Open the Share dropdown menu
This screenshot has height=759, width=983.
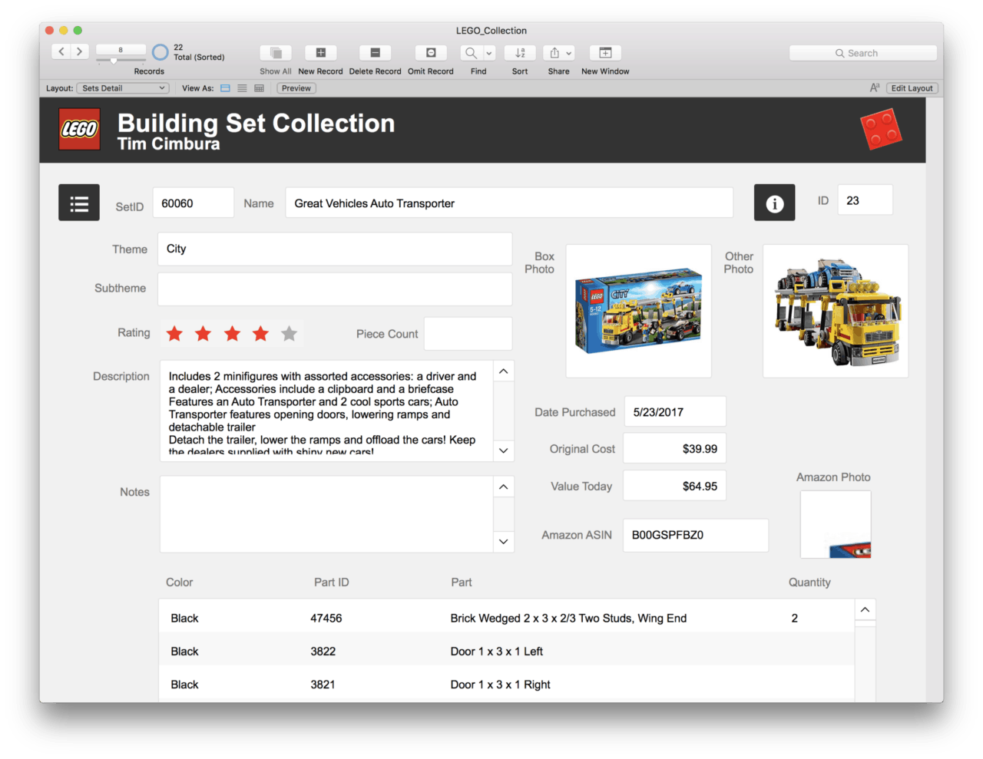pyautogui.click(x=558, y=53)
